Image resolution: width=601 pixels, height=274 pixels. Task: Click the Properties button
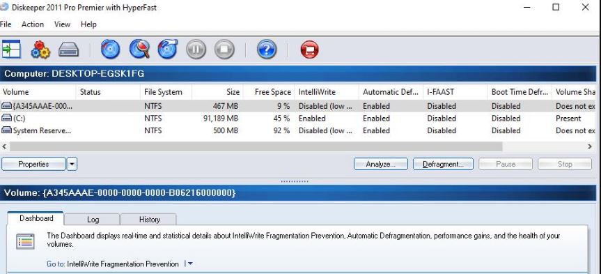[x=33, y=165]
